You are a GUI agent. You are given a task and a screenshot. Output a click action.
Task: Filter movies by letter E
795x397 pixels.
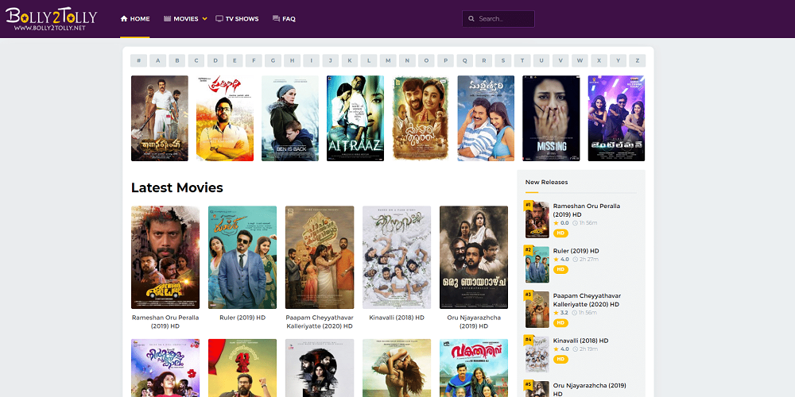(x=235, y=61)
